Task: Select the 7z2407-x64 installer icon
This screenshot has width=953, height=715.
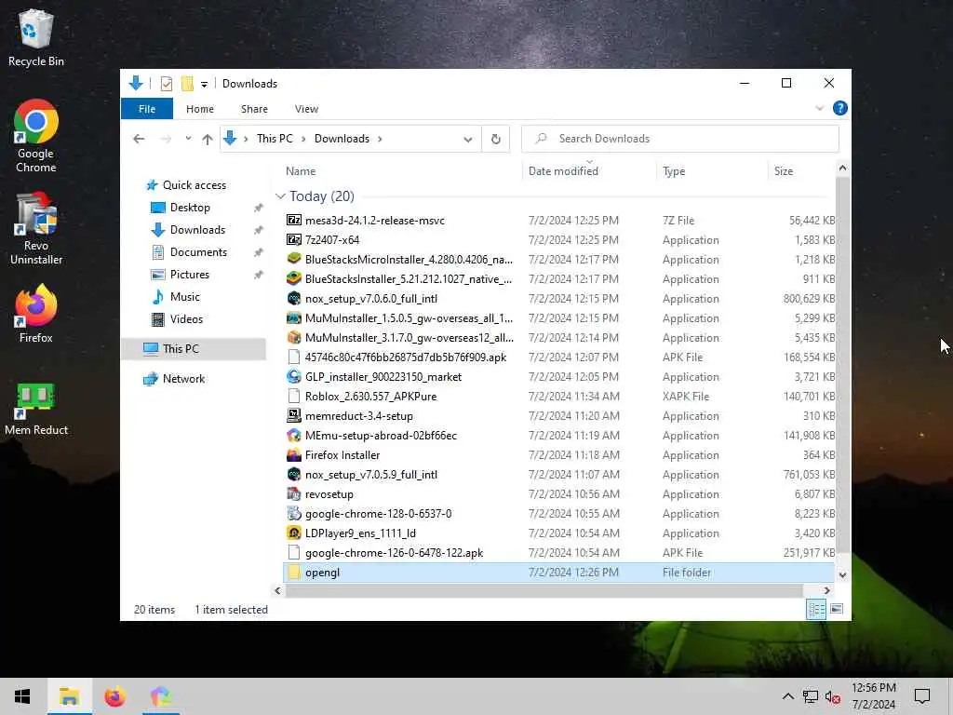Action: (x=293, y=240)
